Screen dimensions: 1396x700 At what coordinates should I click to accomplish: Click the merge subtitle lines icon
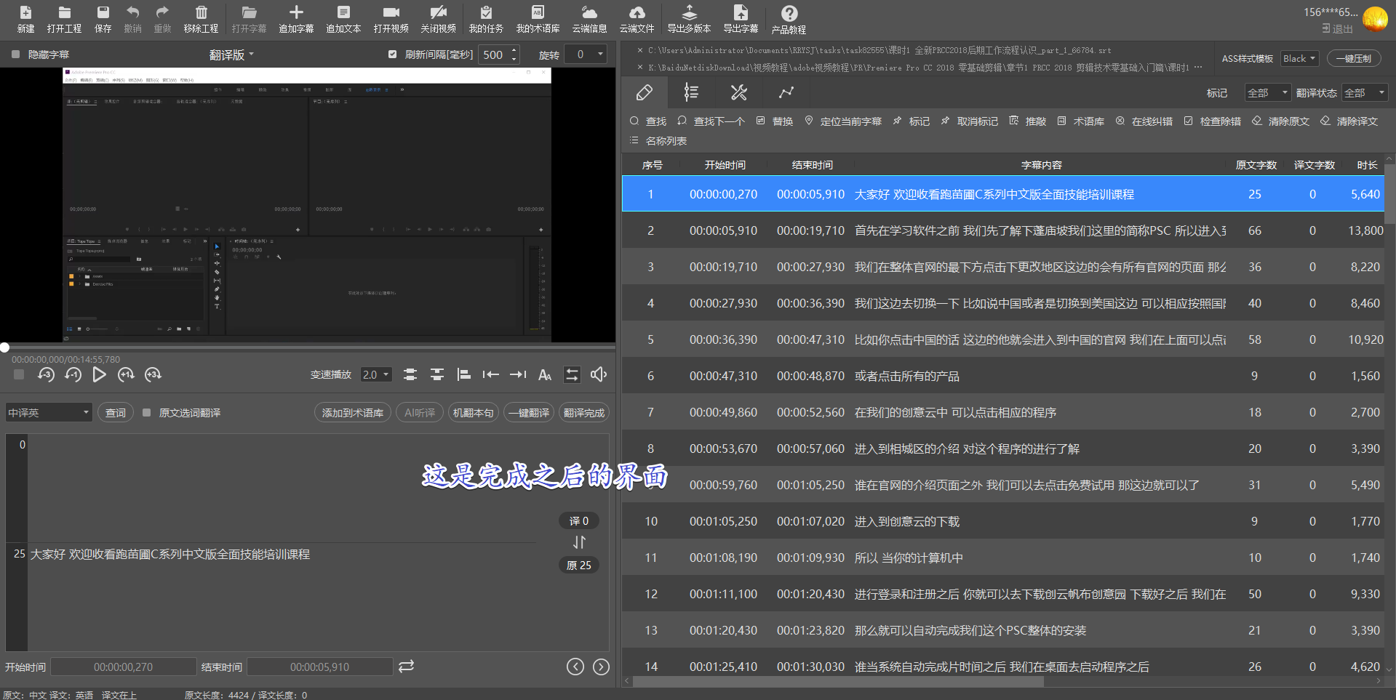click(410, 374)
